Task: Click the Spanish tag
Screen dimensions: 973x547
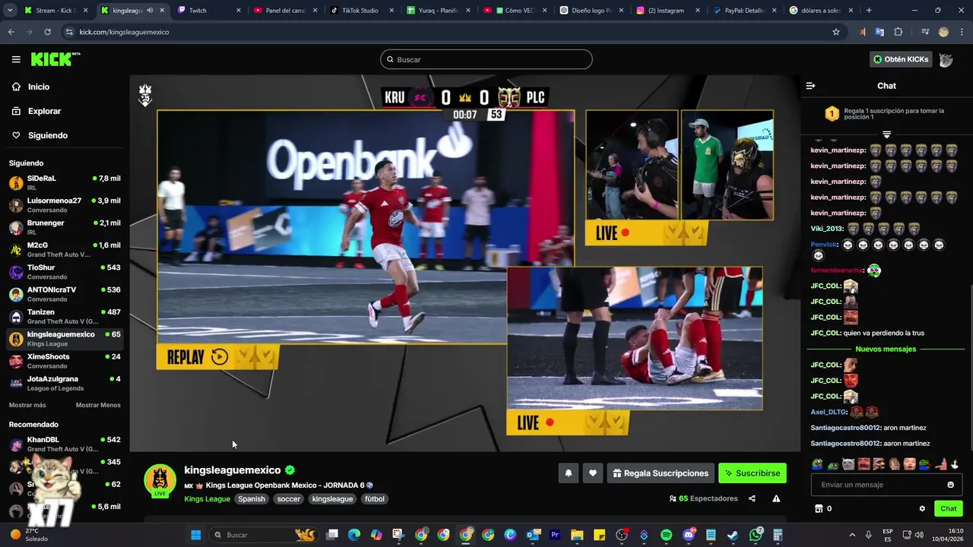Action: [x=252, y=499]
